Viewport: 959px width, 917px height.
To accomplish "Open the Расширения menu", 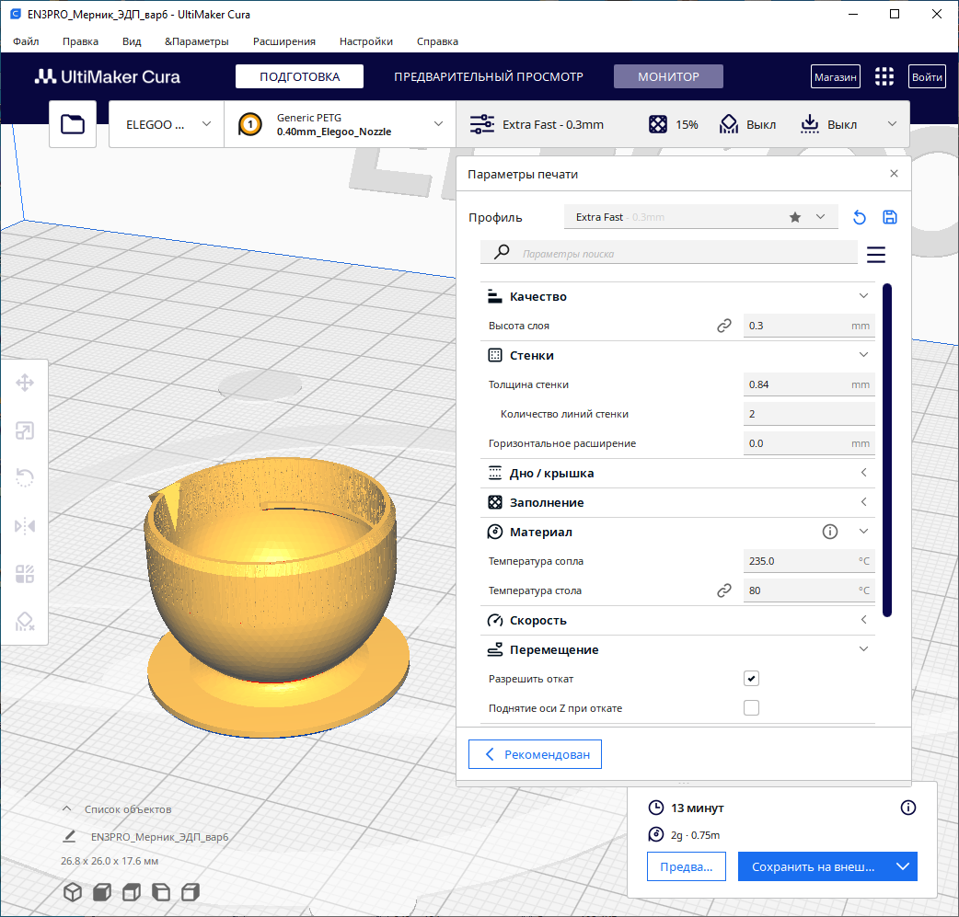I will pos(284,41).
